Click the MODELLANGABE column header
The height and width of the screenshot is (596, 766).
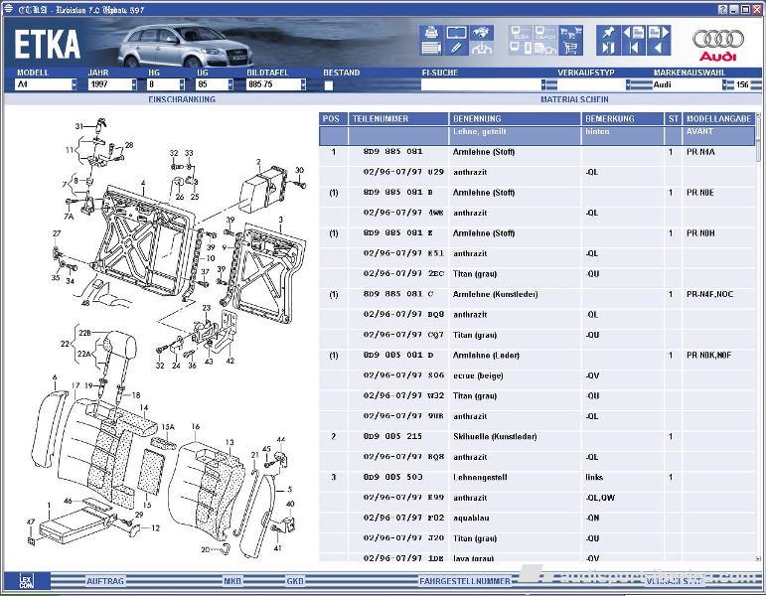[718, 119]
